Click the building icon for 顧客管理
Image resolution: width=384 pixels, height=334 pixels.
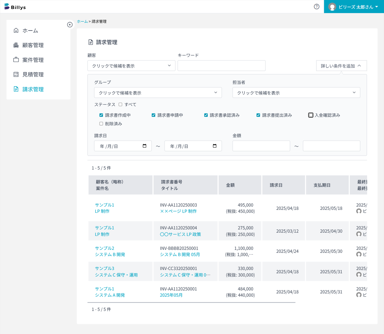tap(16, 45)
